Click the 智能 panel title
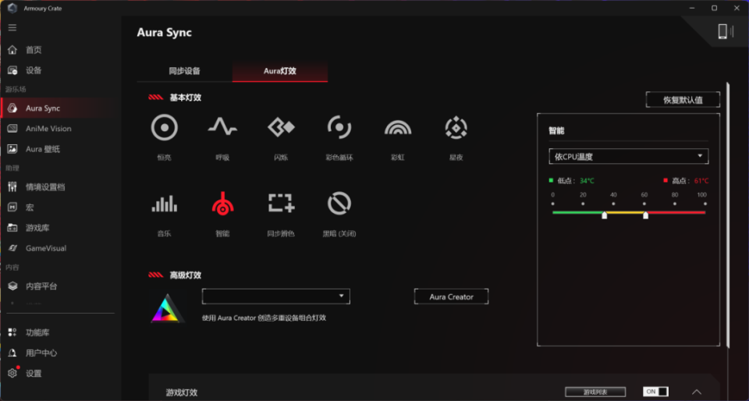Screen dimensions: 749x401 click(556, 130)
